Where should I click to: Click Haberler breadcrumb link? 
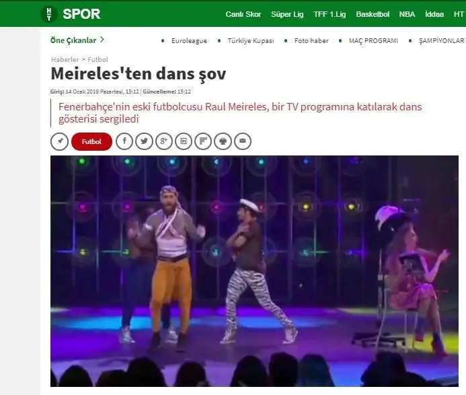[x=65, y=59]
